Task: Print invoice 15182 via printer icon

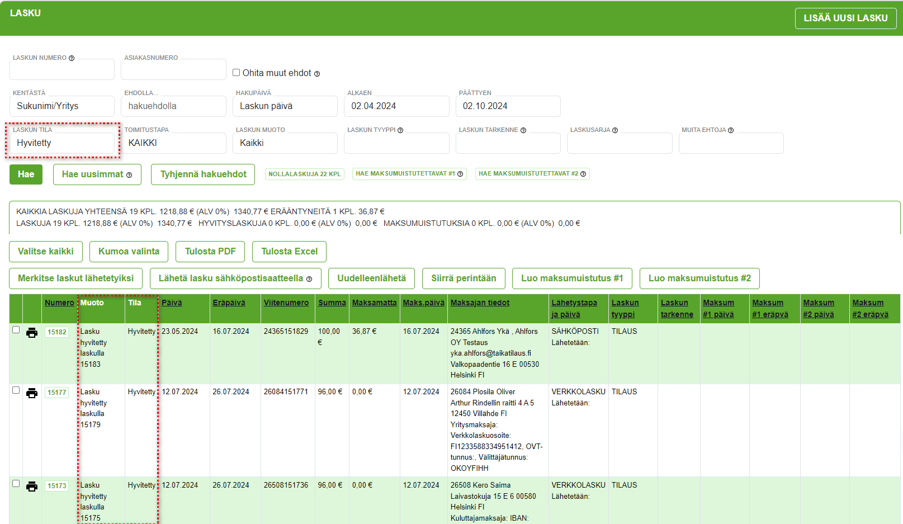Action: [x=32, y=333]
